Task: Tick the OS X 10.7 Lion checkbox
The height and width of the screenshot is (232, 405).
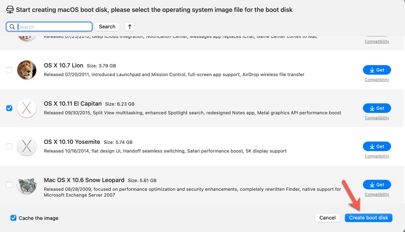Action: click(9, 70)
